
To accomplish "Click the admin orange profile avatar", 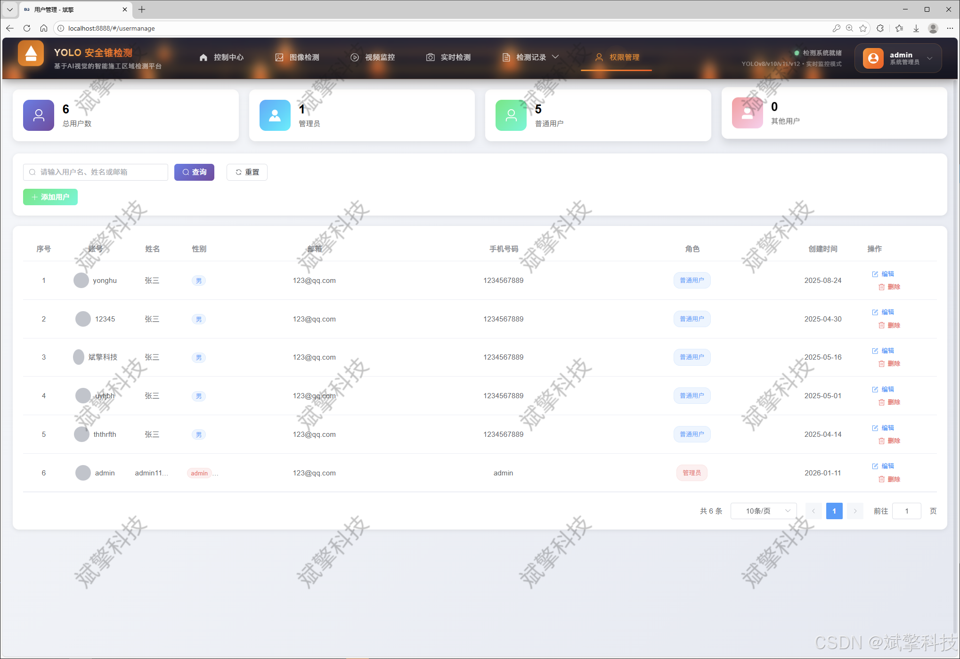I will pyautogui.click(x=873, y=58).
